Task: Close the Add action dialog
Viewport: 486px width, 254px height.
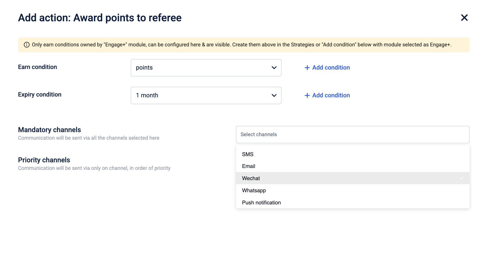Action: click(464, 18)
